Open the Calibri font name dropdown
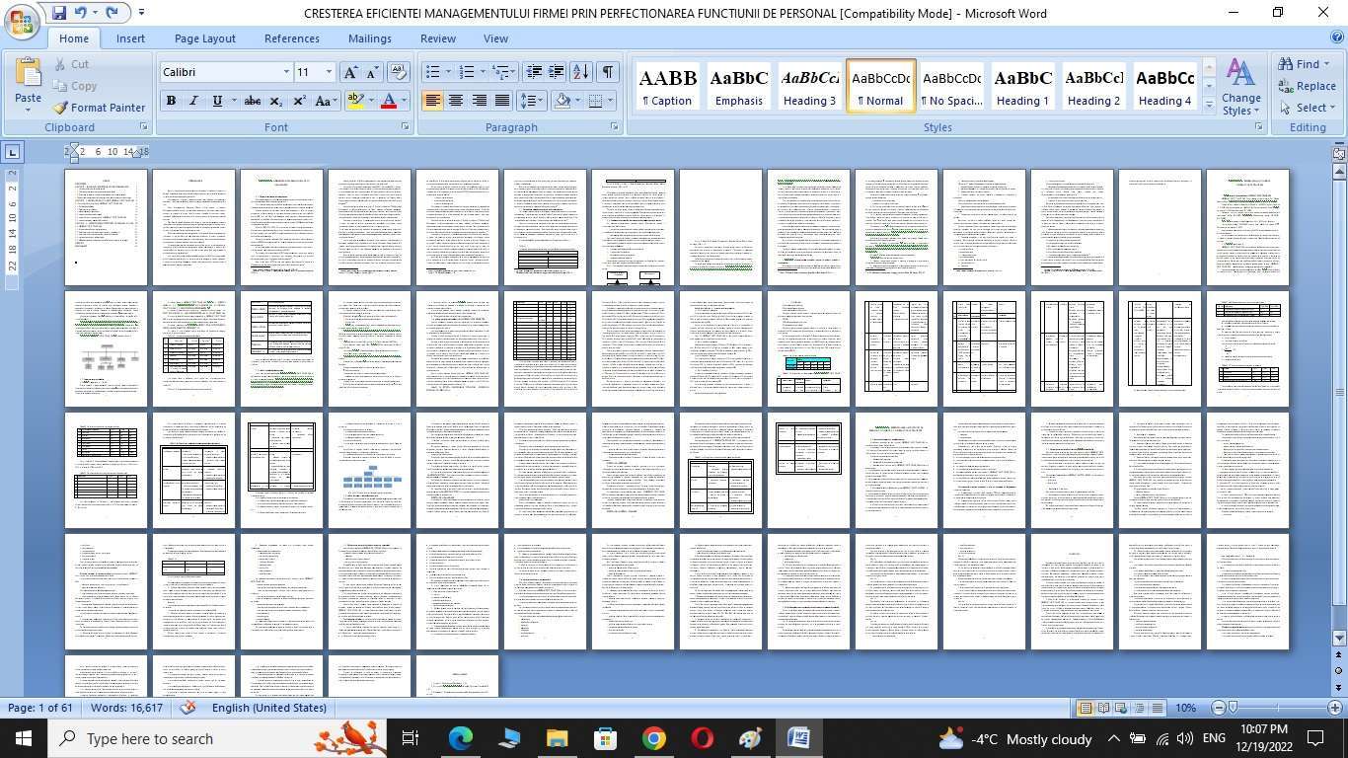This screenshot has width=1348, height=758. 286,72
